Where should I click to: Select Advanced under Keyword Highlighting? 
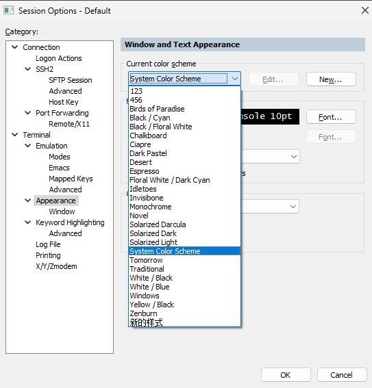[65, 233]
